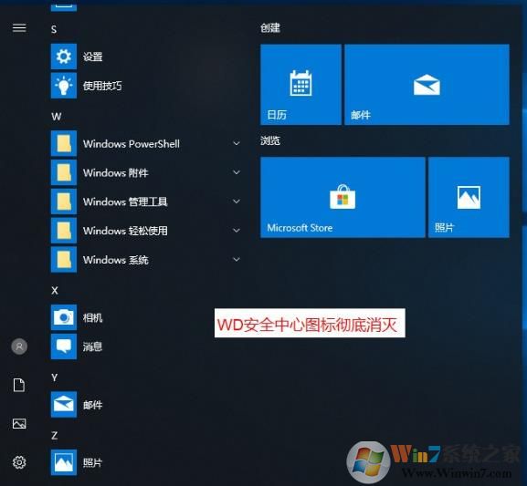The width and height of the screenshot is (527, 486).
Task: Expand the Windows 管理工具 chevron
Action: pos(237,202)
